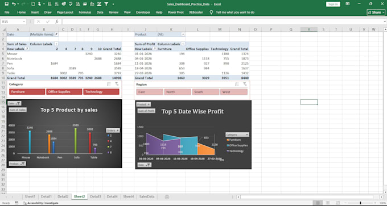Open print preview quick access icon
The image size is (387, 206).
78,4
